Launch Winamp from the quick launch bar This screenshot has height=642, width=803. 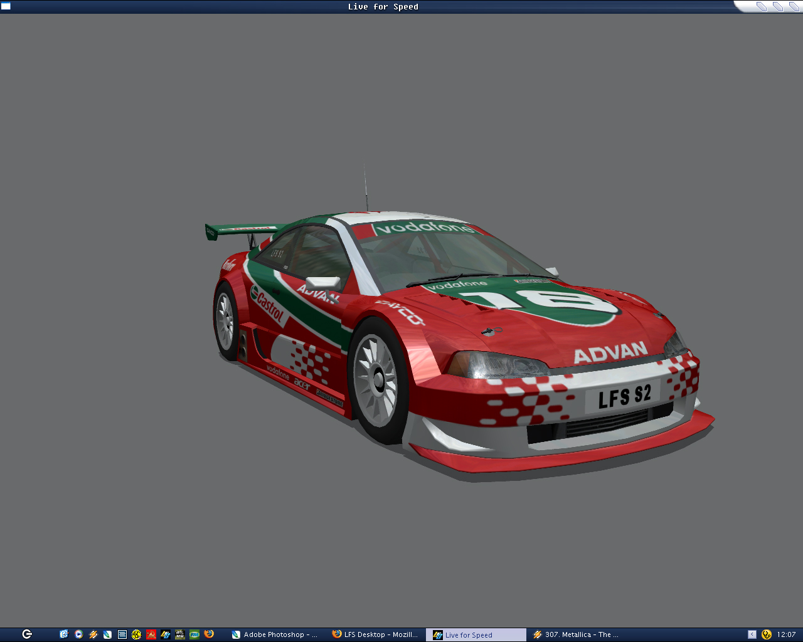[x=93, y=634]
